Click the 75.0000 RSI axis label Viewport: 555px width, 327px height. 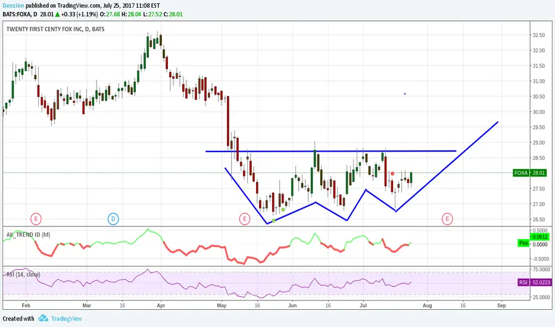click(541, 269)
